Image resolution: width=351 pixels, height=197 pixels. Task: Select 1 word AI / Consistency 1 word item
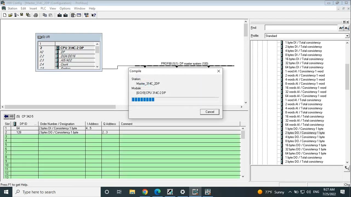coord(304,71)
